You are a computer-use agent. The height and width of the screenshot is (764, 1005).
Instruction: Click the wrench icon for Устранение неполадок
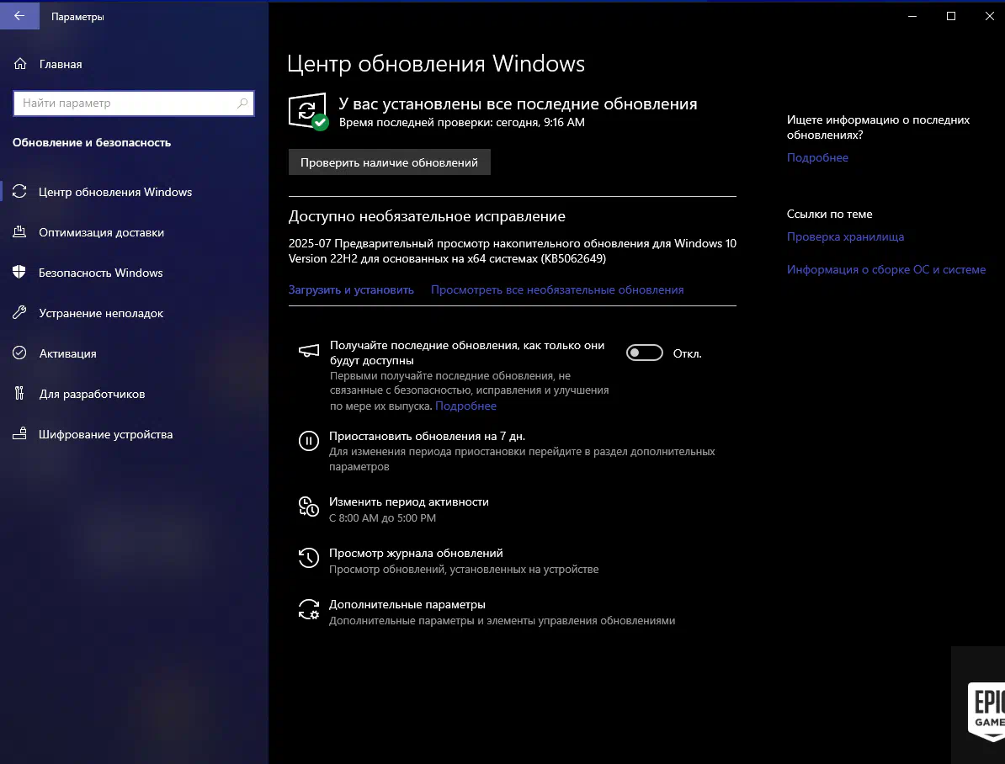pyautogui.click(x=19, y=313)
